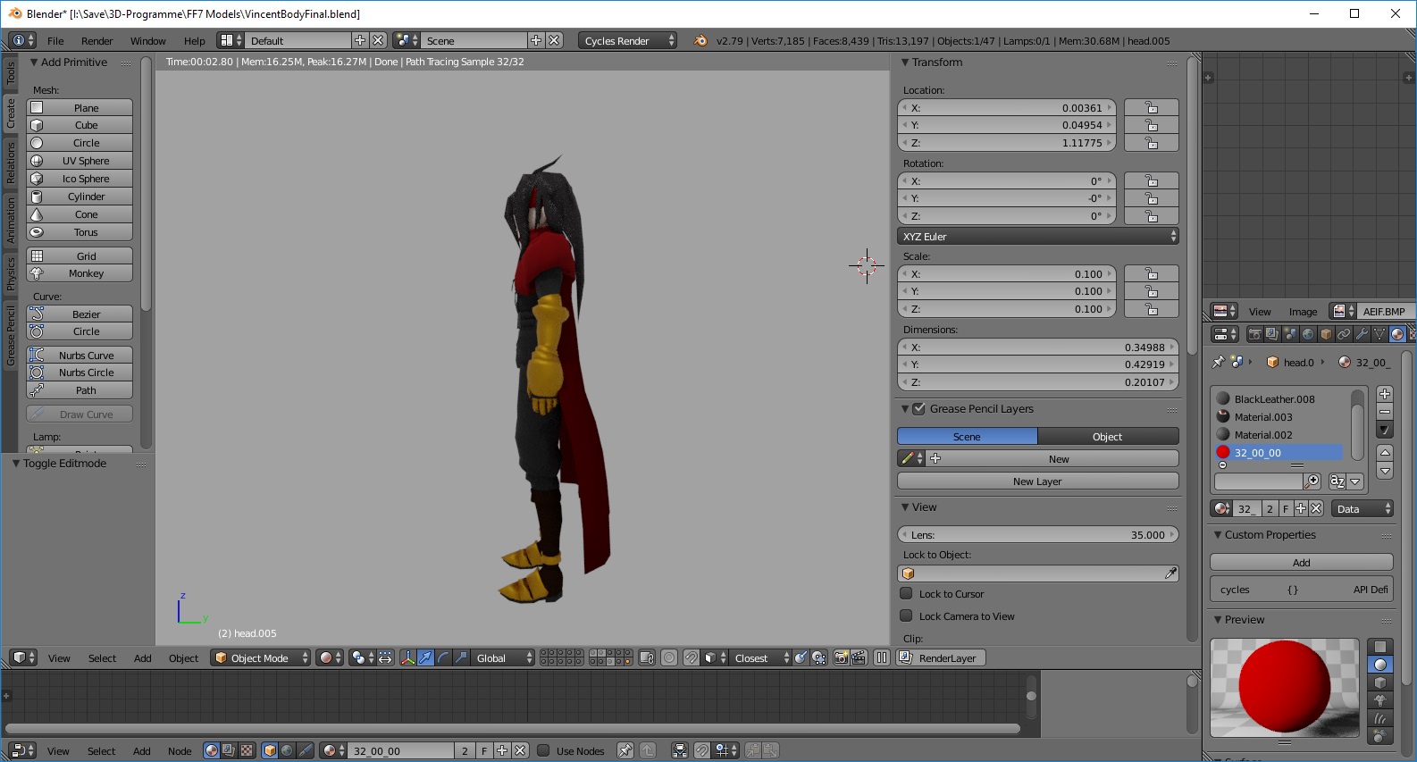Toggle the 3D manipulator axes widget

408,658
